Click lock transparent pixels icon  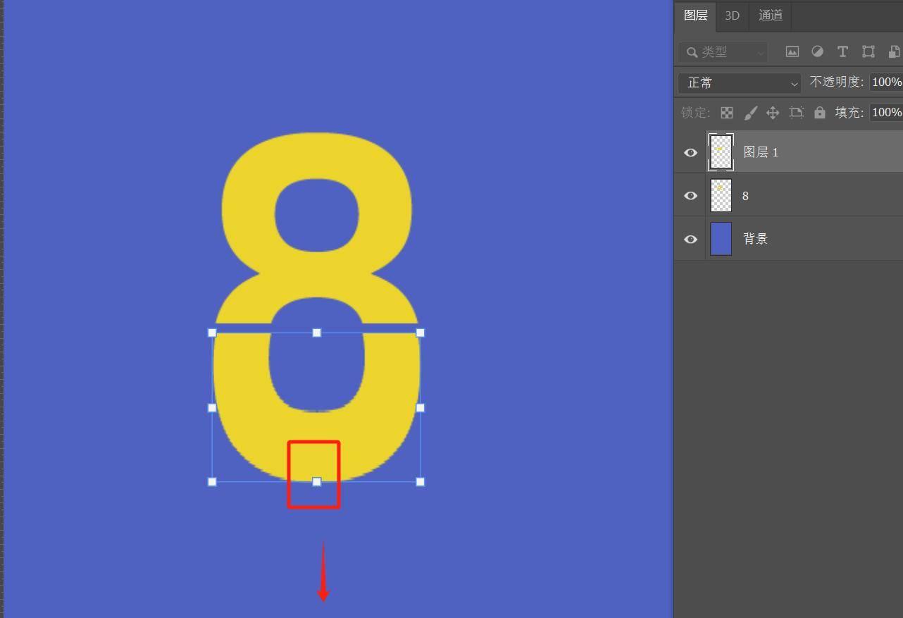click(727, 113)
